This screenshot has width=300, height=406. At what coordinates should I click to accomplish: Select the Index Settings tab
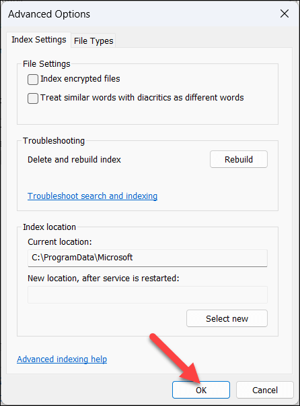[39, 40]
